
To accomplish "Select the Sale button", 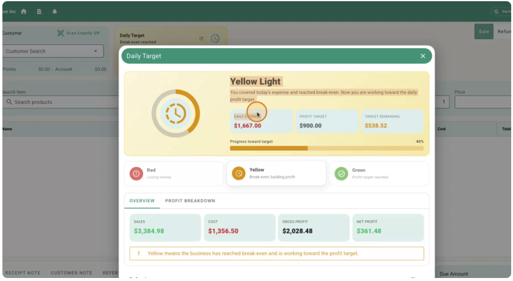I will (484, 31).
